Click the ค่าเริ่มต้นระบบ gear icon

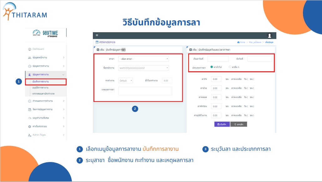click(30, 127)
